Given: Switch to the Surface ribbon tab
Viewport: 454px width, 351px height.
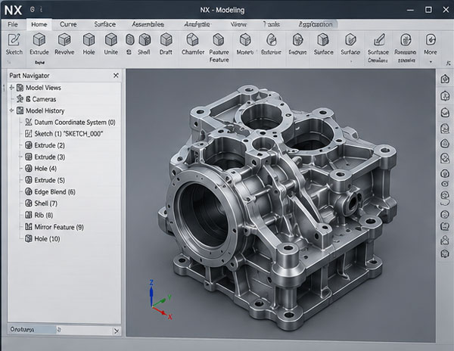Looking at the screenshot, I should click(x=105, y=24).
